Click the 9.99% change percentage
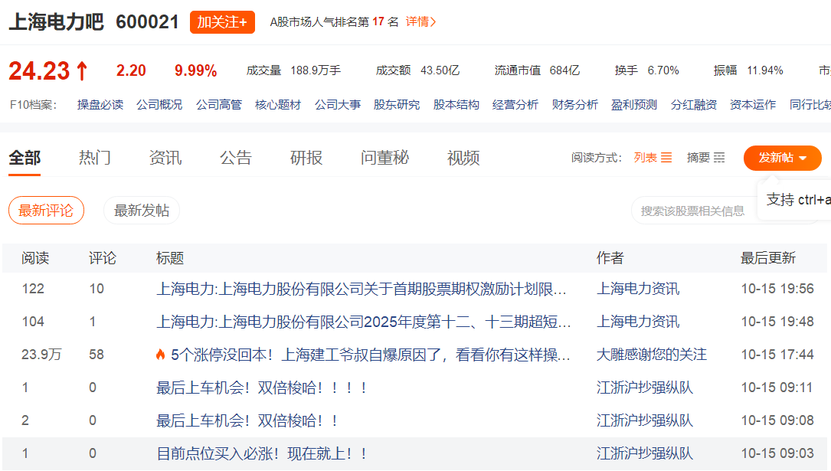 195,70
